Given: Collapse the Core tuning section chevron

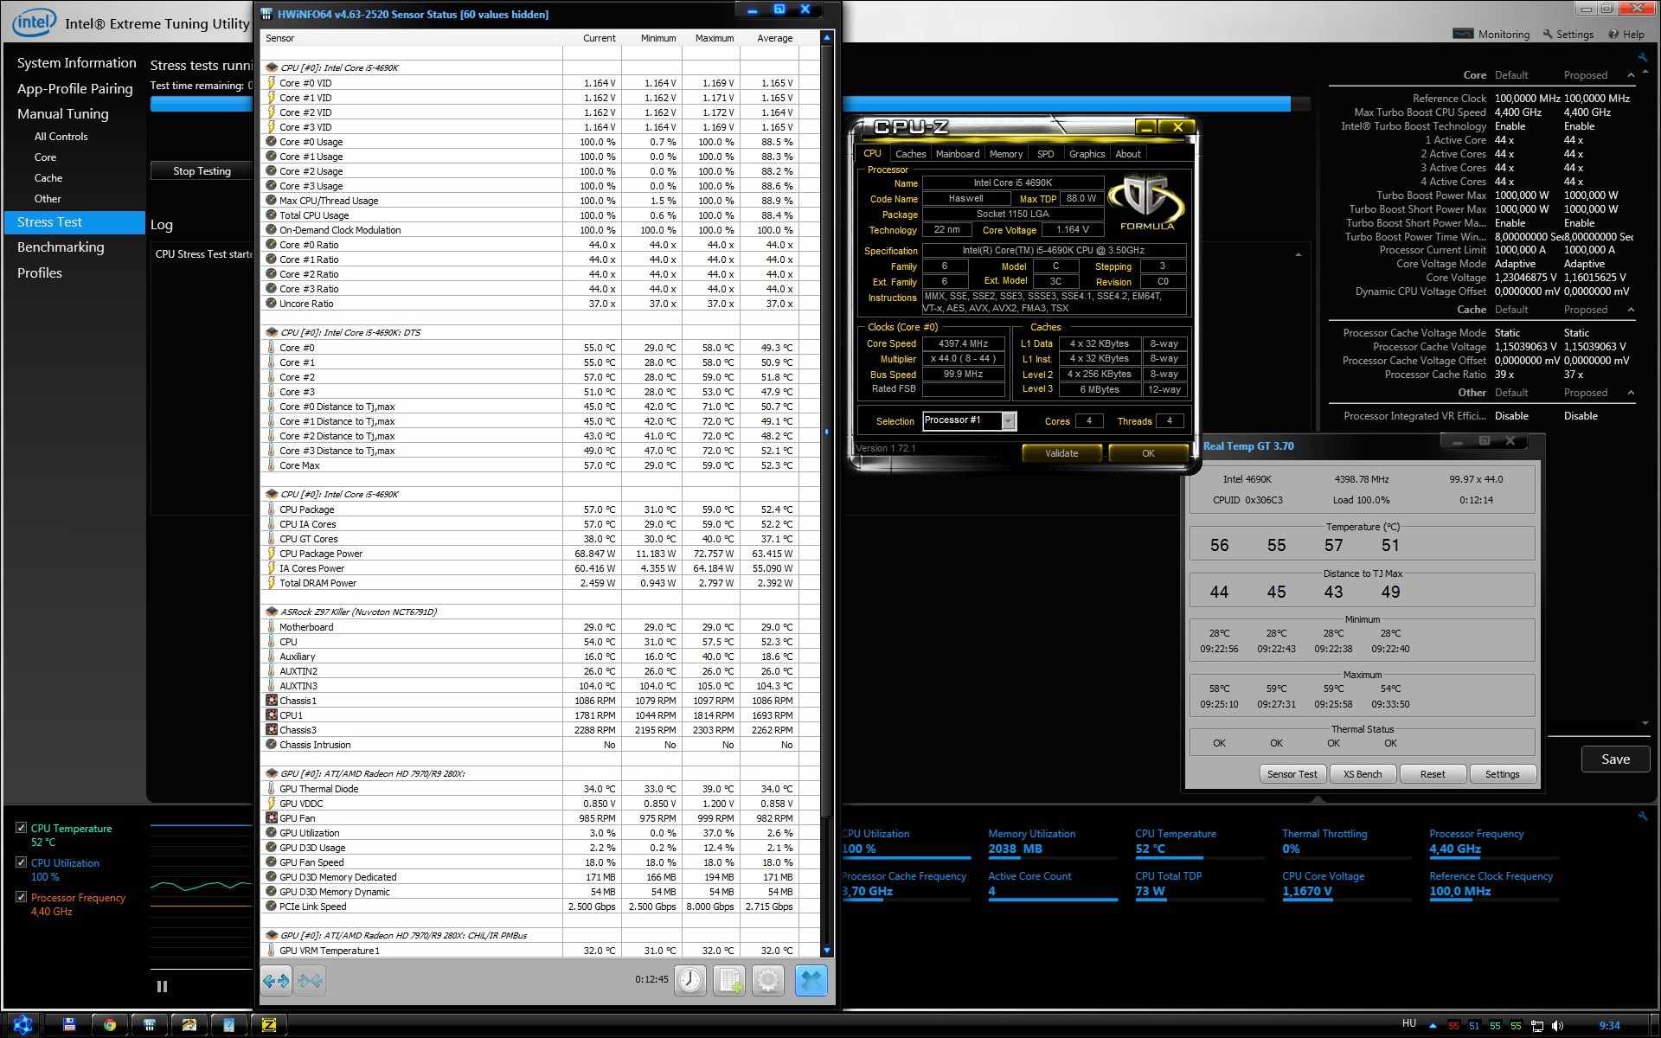Looking at the screenshot, I should [x=1631, y=75].
